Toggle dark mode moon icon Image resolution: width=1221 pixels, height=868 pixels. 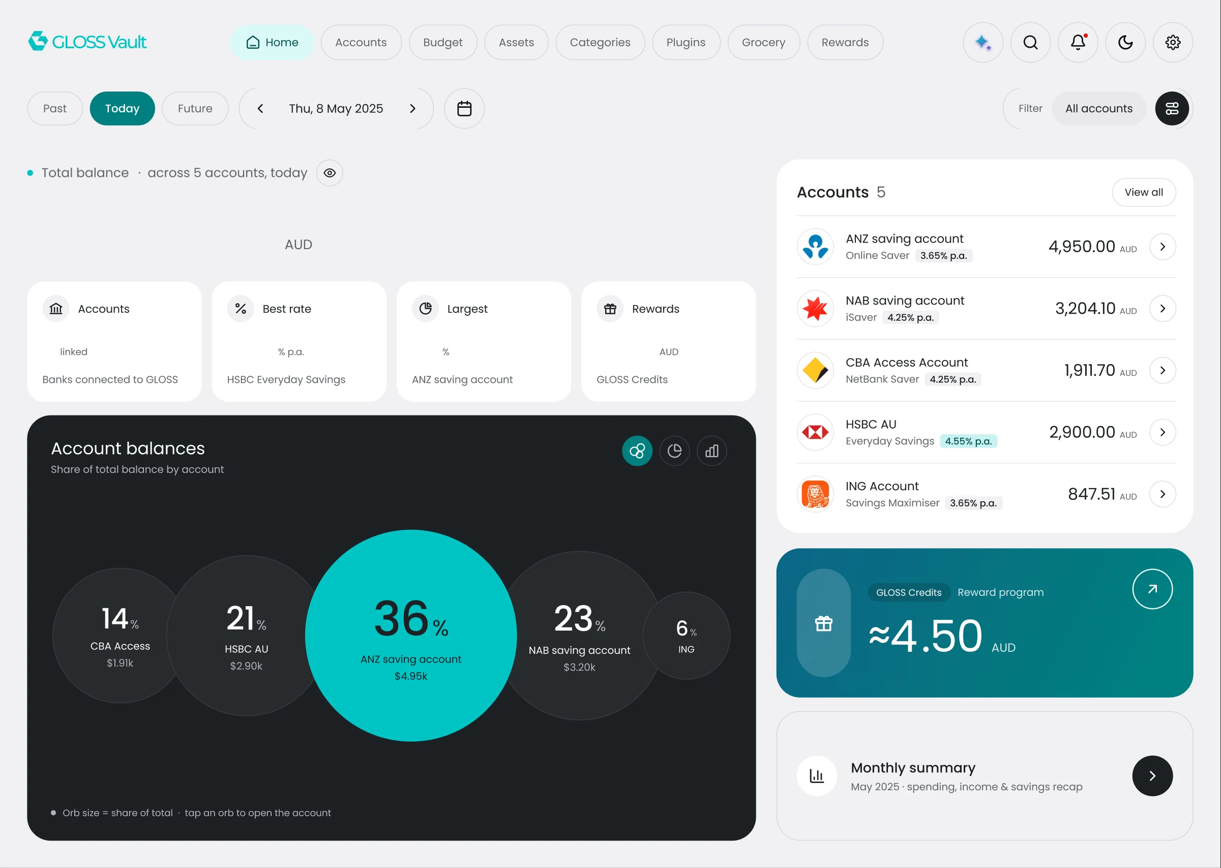[1125, 42]
